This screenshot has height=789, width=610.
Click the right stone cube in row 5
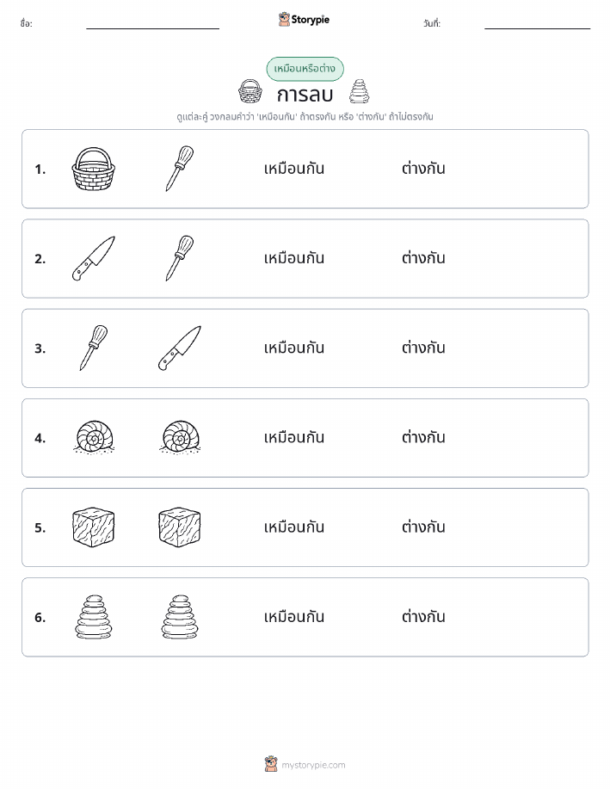(180, 527)
